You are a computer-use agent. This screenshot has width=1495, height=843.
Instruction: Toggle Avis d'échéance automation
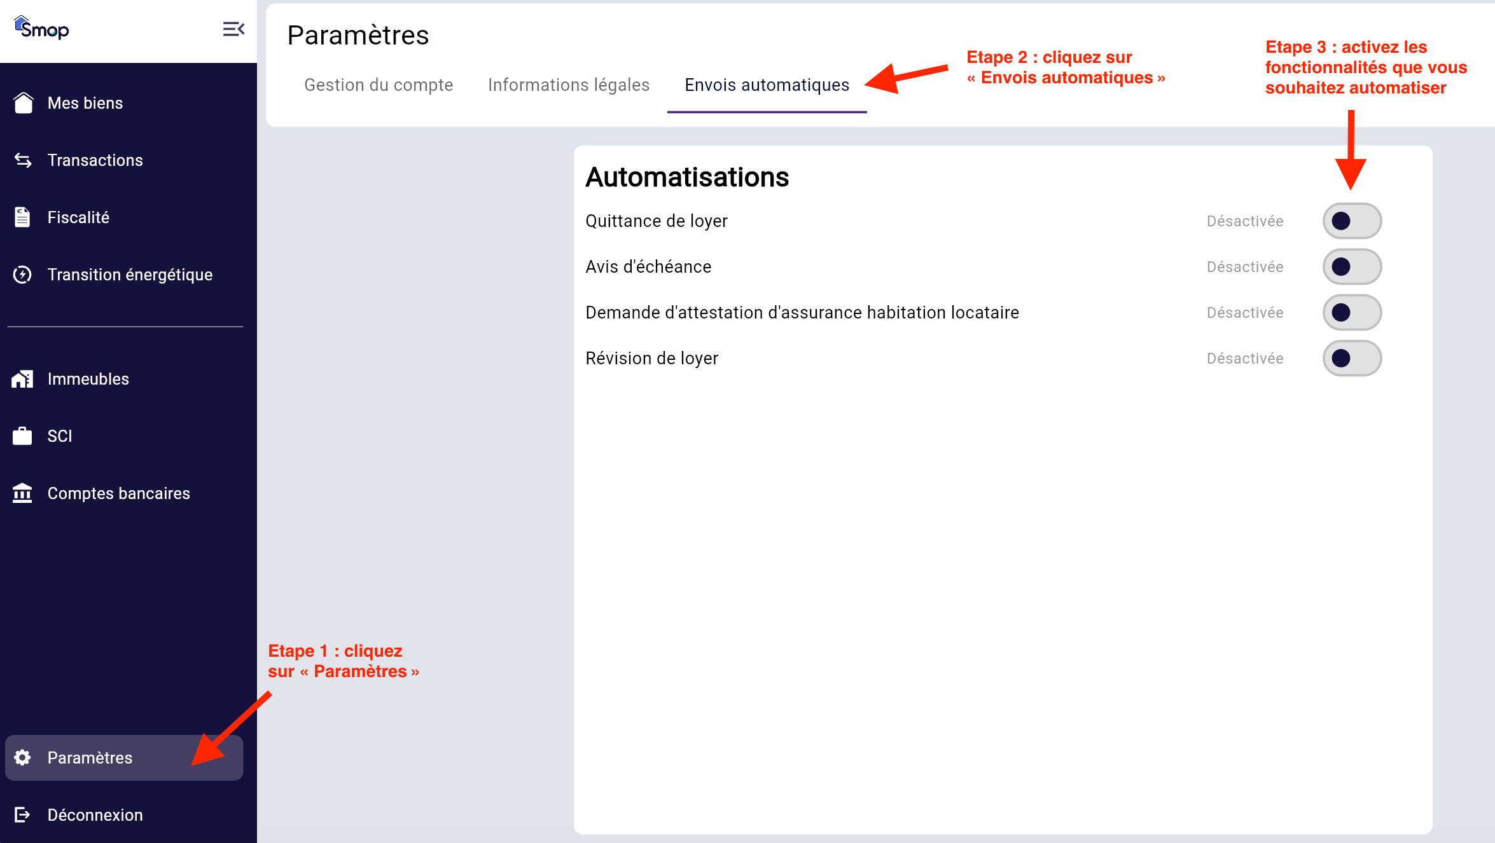coord(1352,267)
